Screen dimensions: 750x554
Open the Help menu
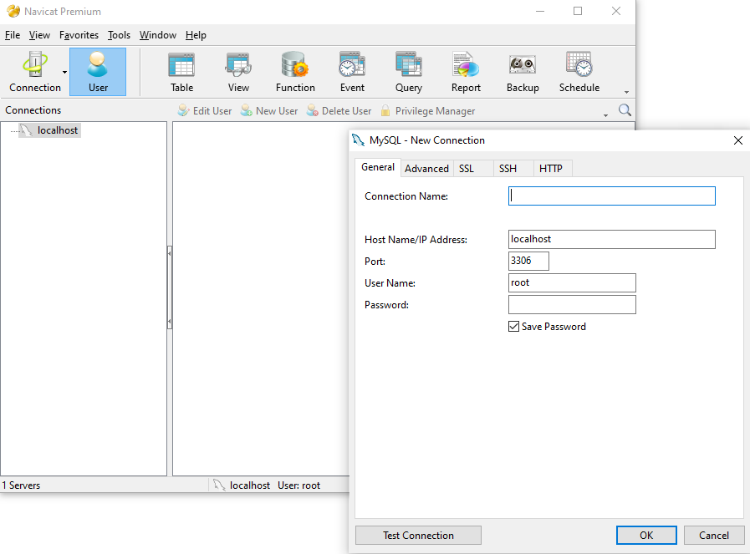click(196, 35)
